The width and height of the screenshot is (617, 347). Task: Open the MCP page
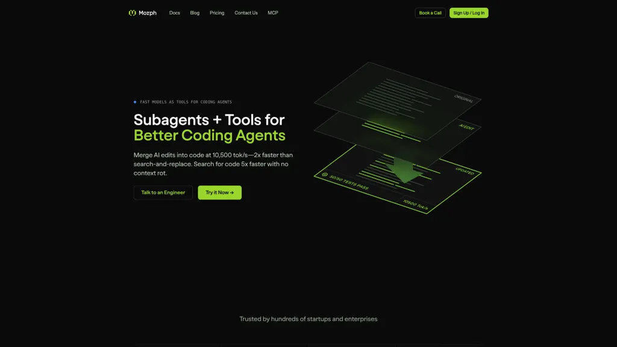click(272, 13)
